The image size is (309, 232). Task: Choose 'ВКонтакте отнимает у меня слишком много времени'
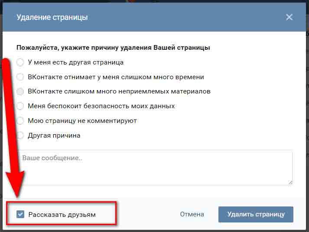click(20, 77)
